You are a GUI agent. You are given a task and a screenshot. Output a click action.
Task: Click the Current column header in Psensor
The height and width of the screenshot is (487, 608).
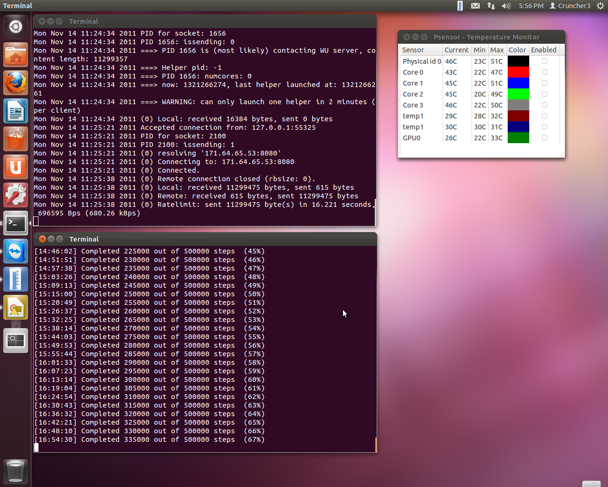[x=456, y=50]
